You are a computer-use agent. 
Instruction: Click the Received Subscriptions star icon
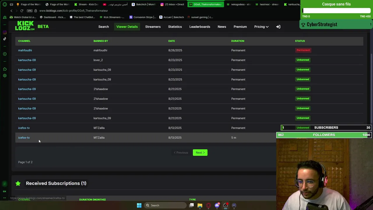pyautogui.click(x=18, y=183)
